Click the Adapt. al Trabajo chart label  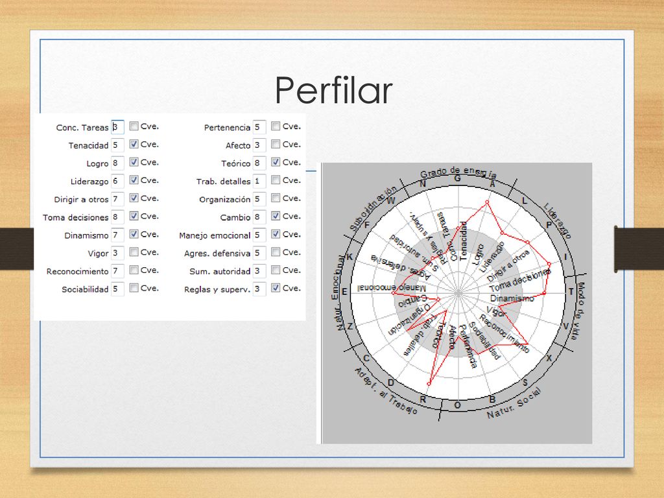click(386, 391)
